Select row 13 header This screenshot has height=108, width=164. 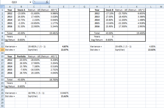2,50
